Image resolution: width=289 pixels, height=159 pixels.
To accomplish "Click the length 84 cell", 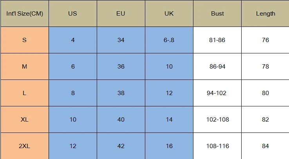I will (x=265, y=146).
